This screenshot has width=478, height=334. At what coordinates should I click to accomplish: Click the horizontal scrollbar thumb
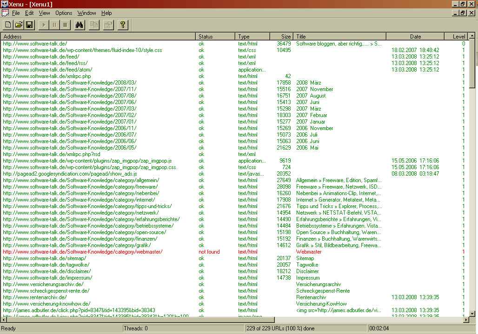(140, 320)
